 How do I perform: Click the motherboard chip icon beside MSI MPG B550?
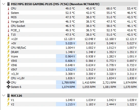point(8,4)
